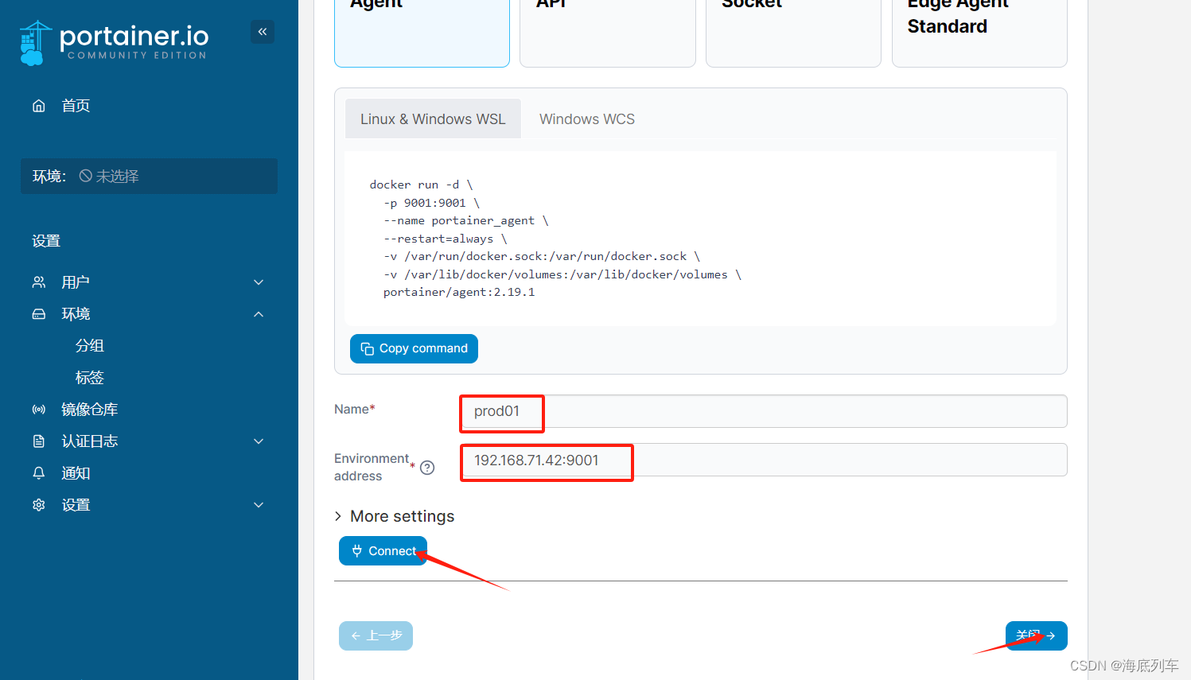Click the docker run -d command line
The image size is (1191, 680).
tap(421, 185)
